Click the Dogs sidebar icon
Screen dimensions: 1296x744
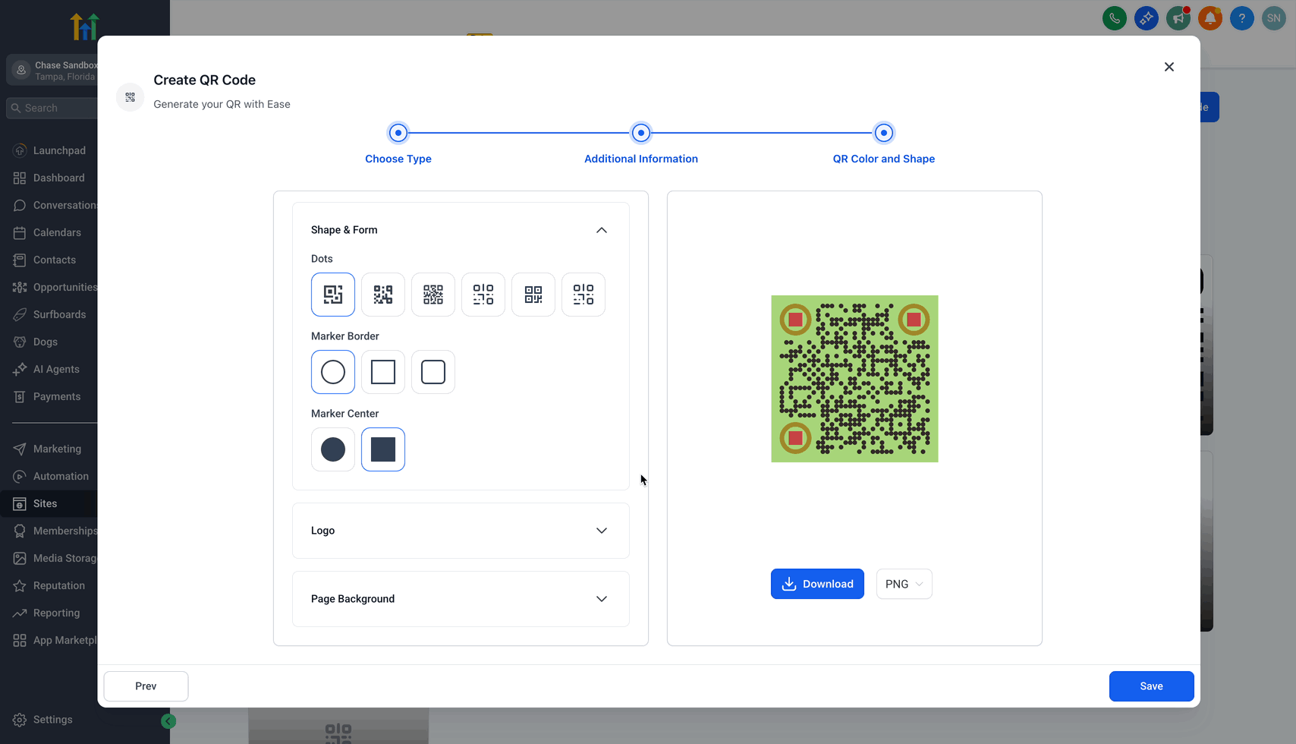[x=20, y=342]
